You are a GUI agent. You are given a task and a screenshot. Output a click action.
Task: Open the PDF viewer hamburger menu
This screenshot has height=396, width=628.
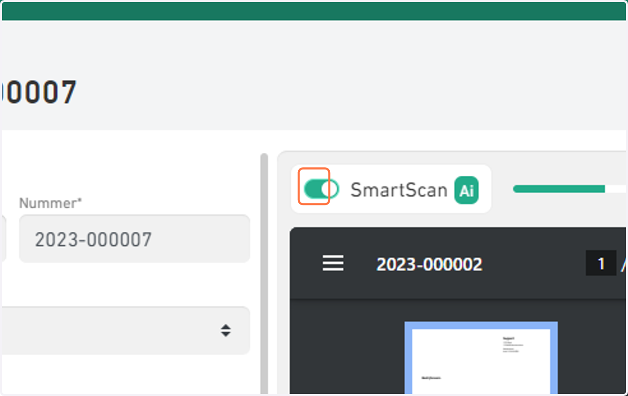pyautogui.click(x=333, y=263)
